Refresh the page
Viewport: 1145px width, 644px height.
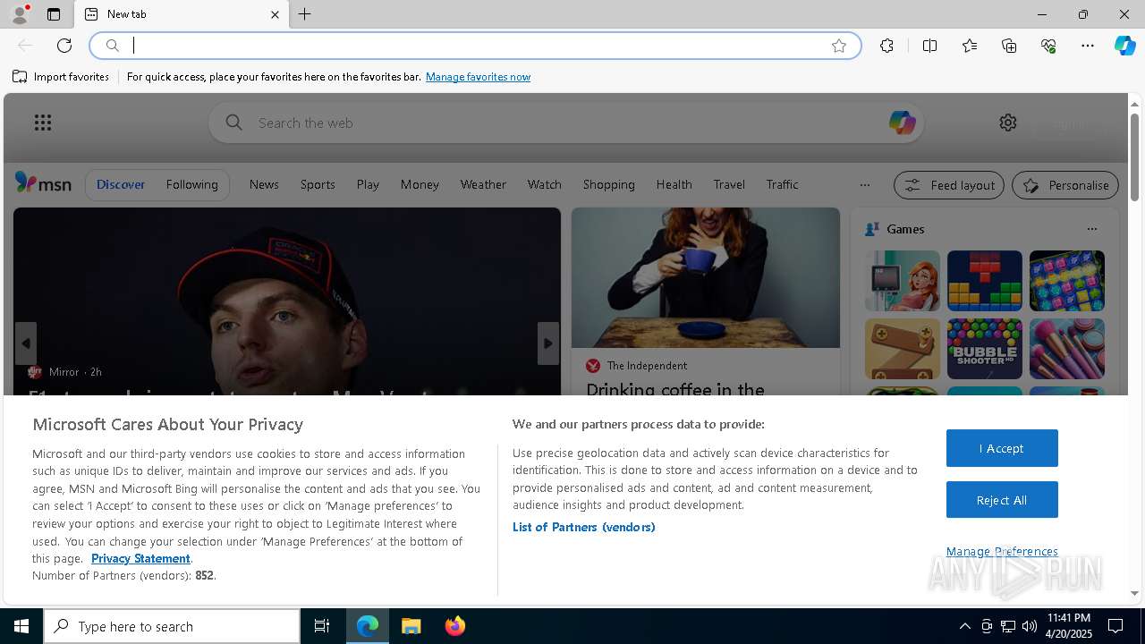point(64,46)
